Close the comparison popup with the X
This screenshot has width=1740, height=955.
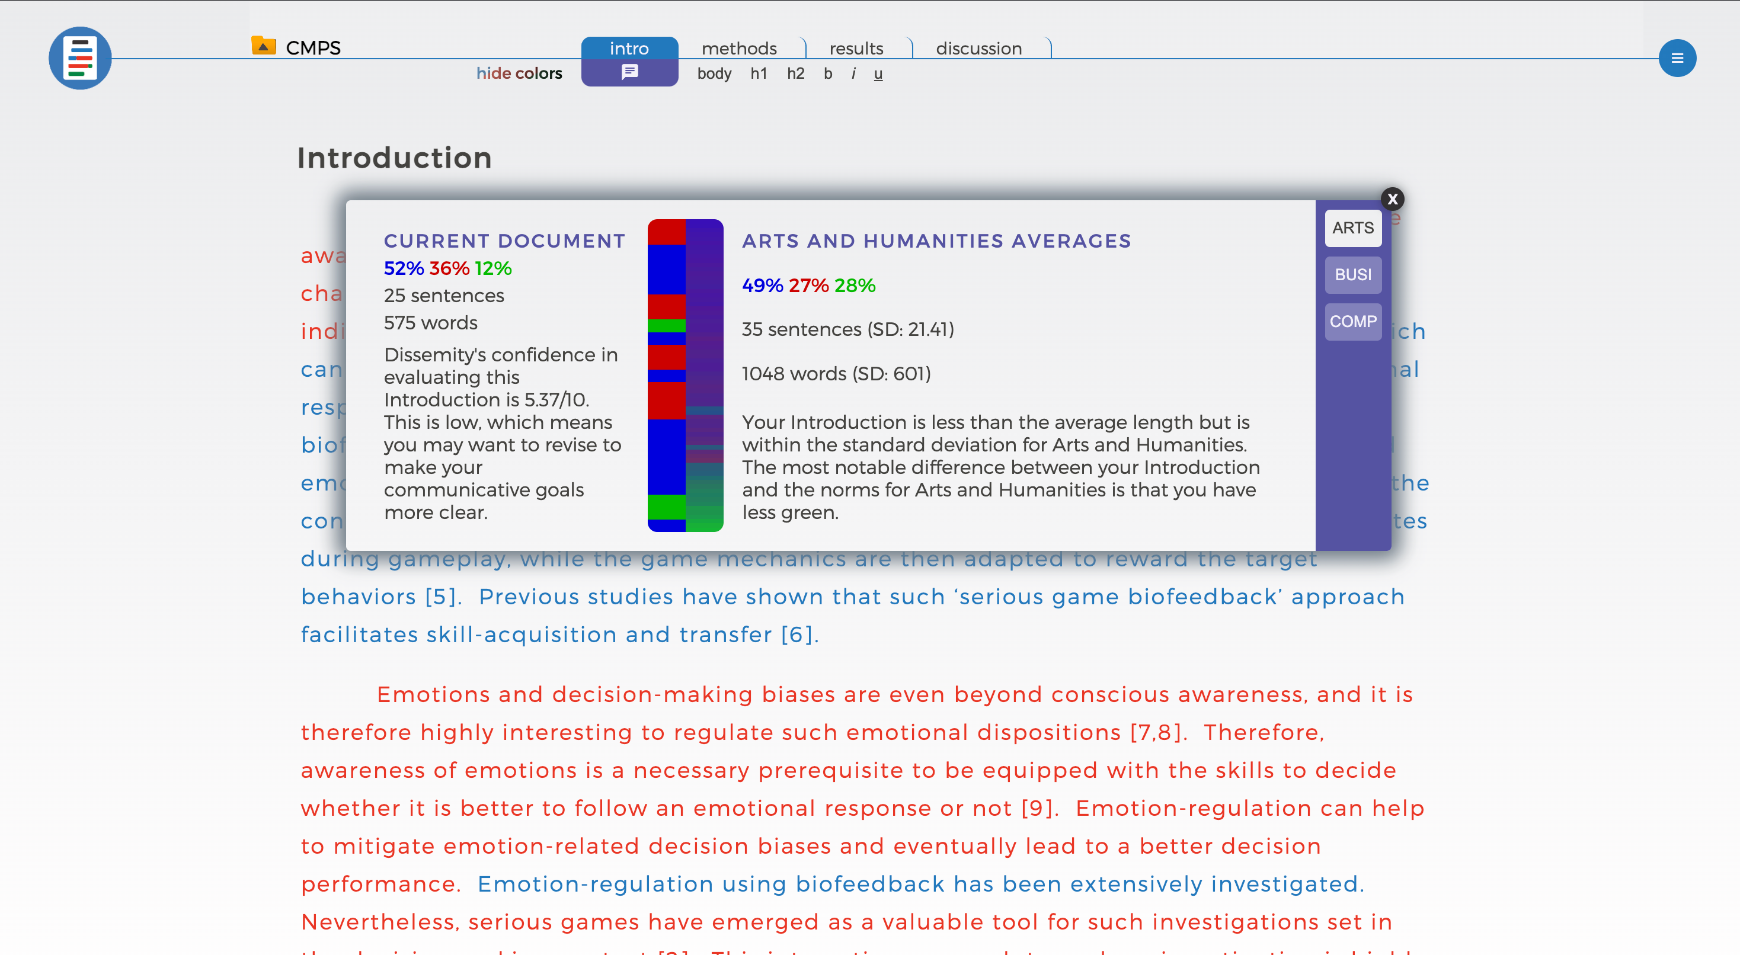click(1392, 199)
